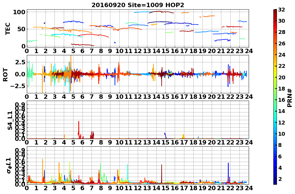The height and width of the screenshot is (194, 295).
Task: Select colorbar tick label 26
Action: point(282,43)
